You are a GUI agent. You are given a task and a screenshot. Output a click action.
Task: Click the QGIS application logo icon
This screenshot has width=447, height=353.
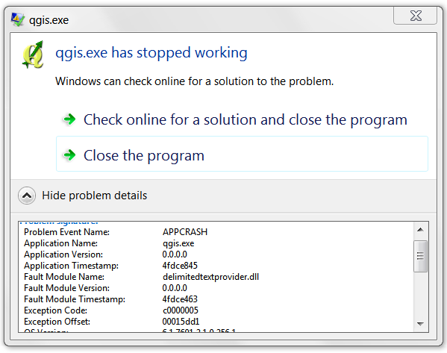[x=33, y=54]
